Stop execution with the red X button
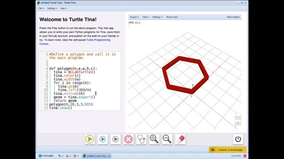284x159 pixels. coord(128,139)
